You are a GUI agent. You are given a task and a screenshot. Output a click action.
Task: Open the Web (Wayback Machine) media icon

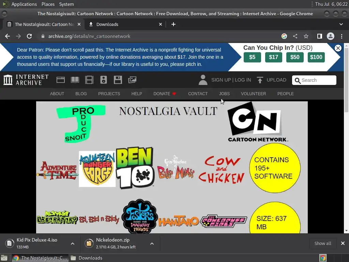tap(61, 80)
